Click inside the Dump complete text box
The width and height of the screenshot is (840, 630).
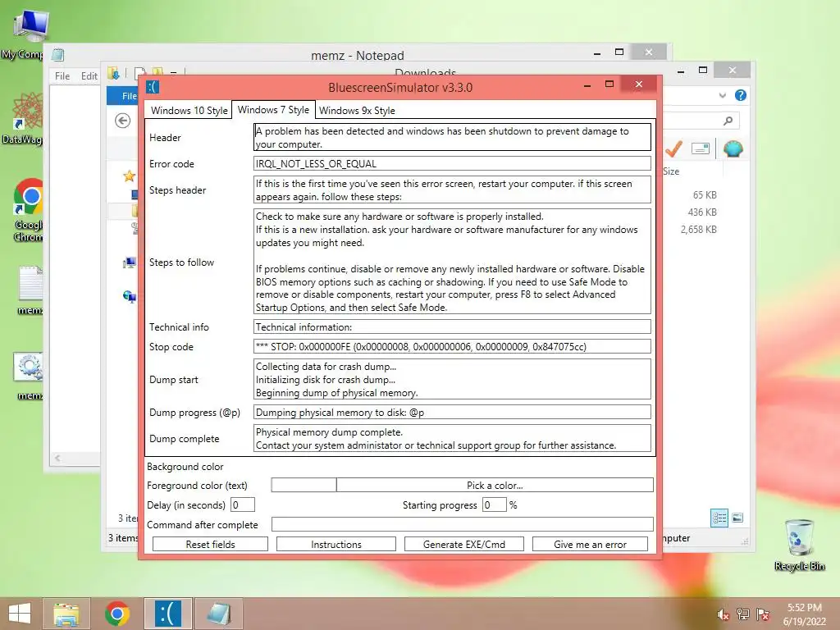click(x=452, y=438)
